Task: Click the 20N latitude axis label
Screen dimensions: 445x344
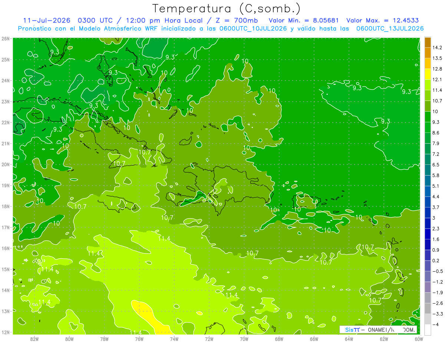Action: click(5, 164)
